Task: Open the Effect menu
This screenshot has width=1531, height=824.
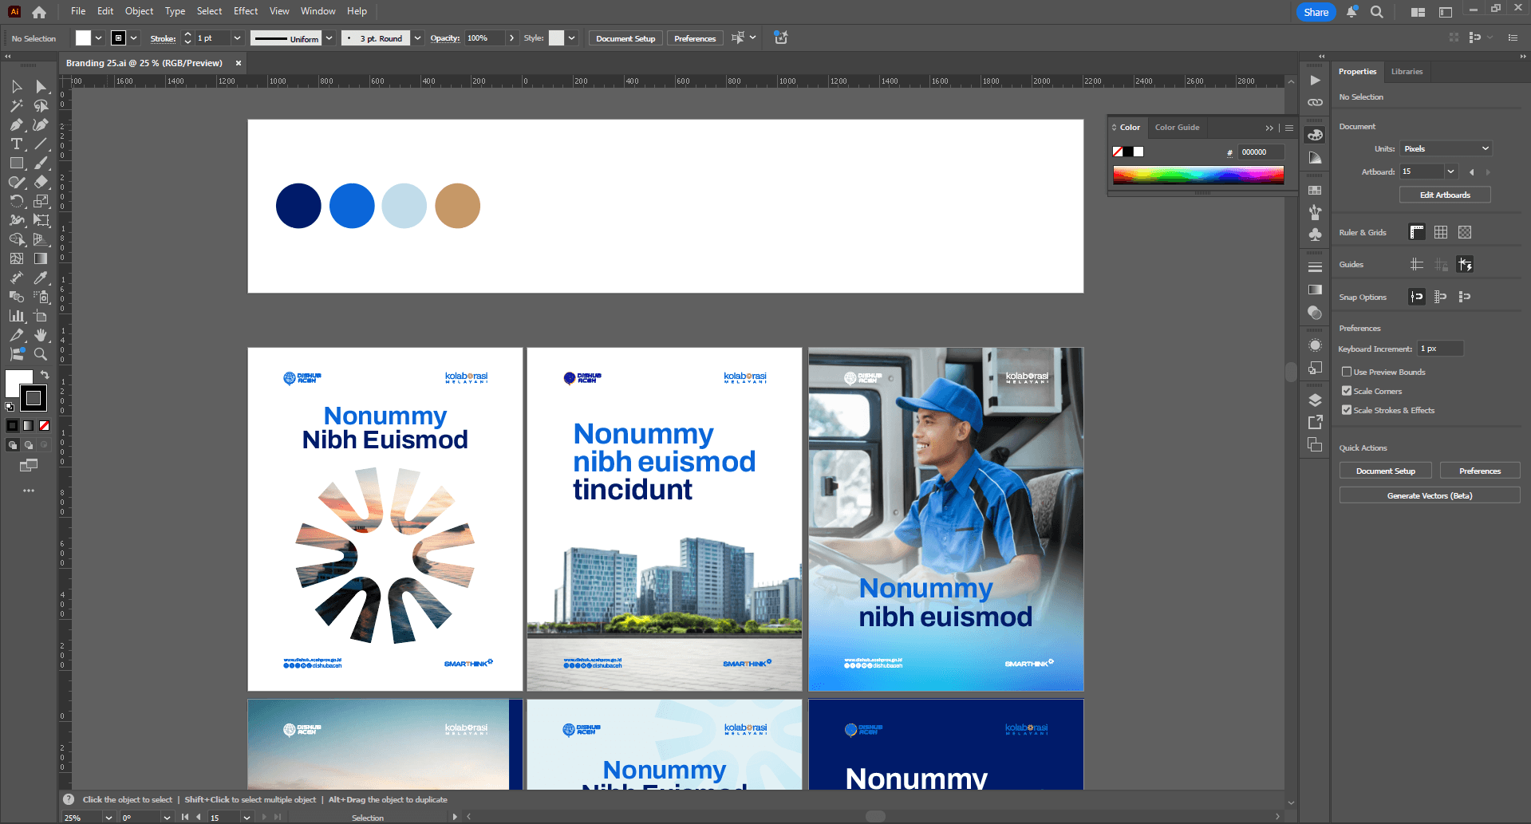Action: coord(245,11)
